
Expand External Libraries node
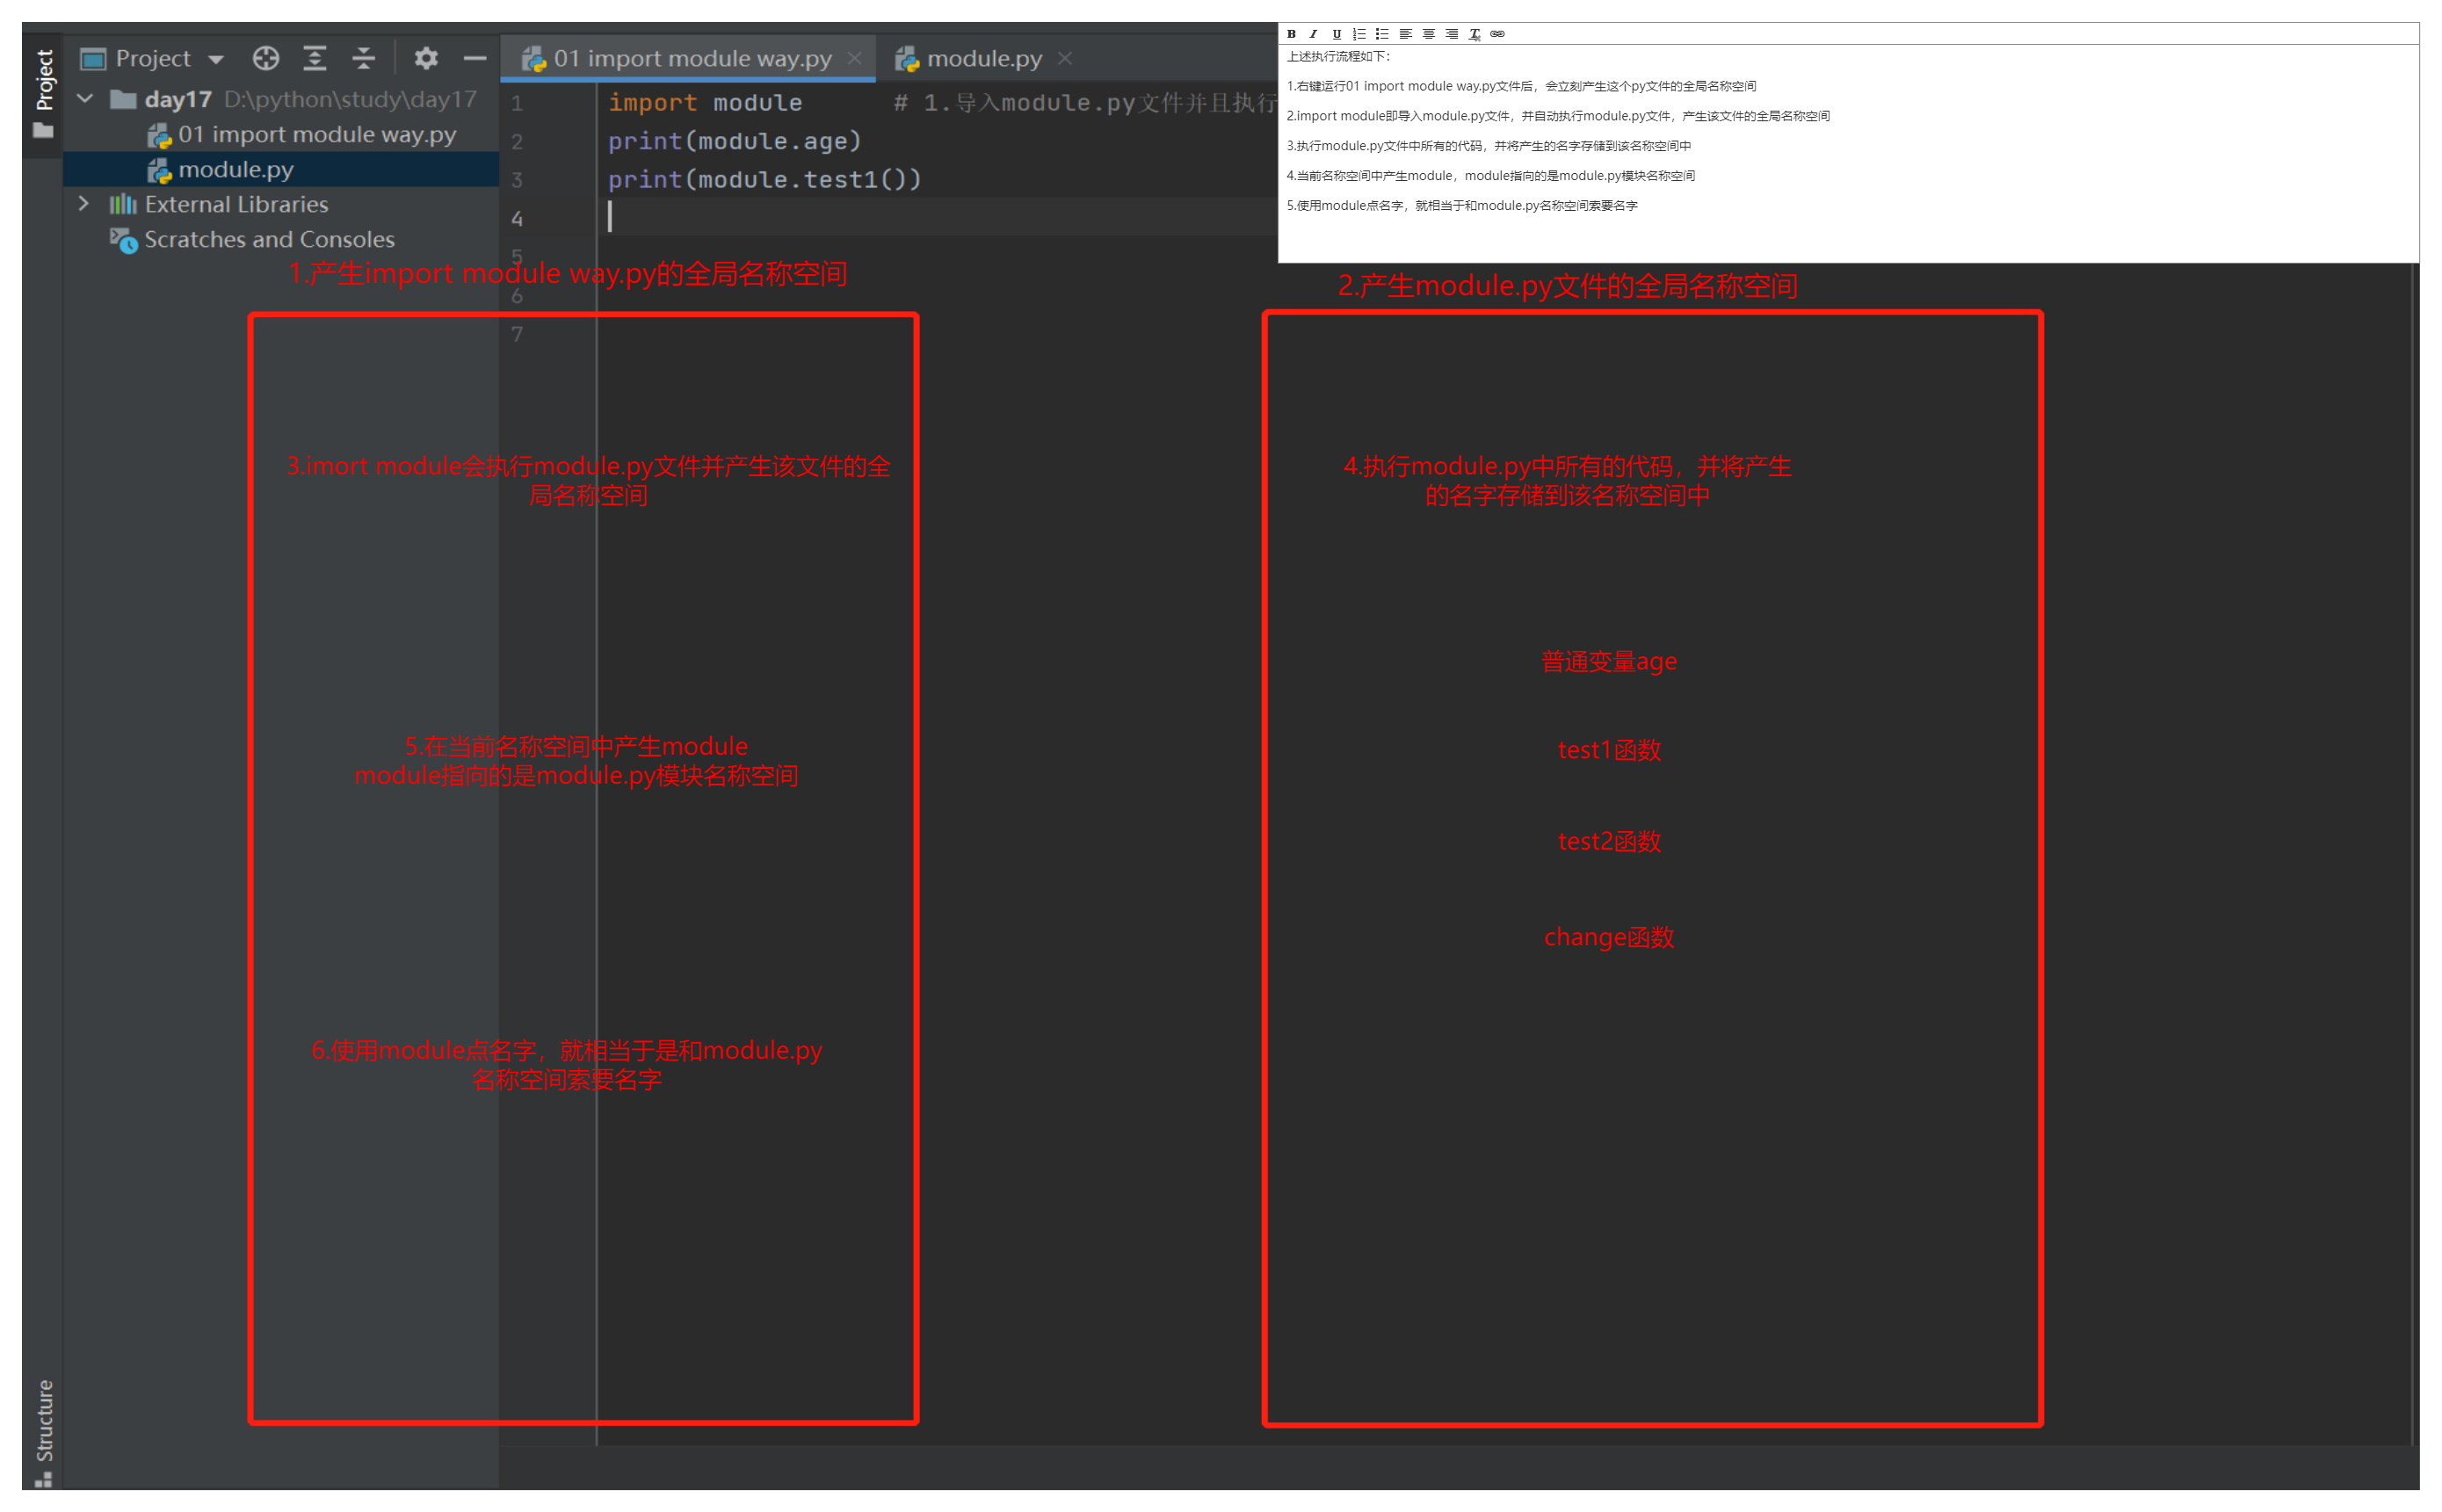coord(84,204)
